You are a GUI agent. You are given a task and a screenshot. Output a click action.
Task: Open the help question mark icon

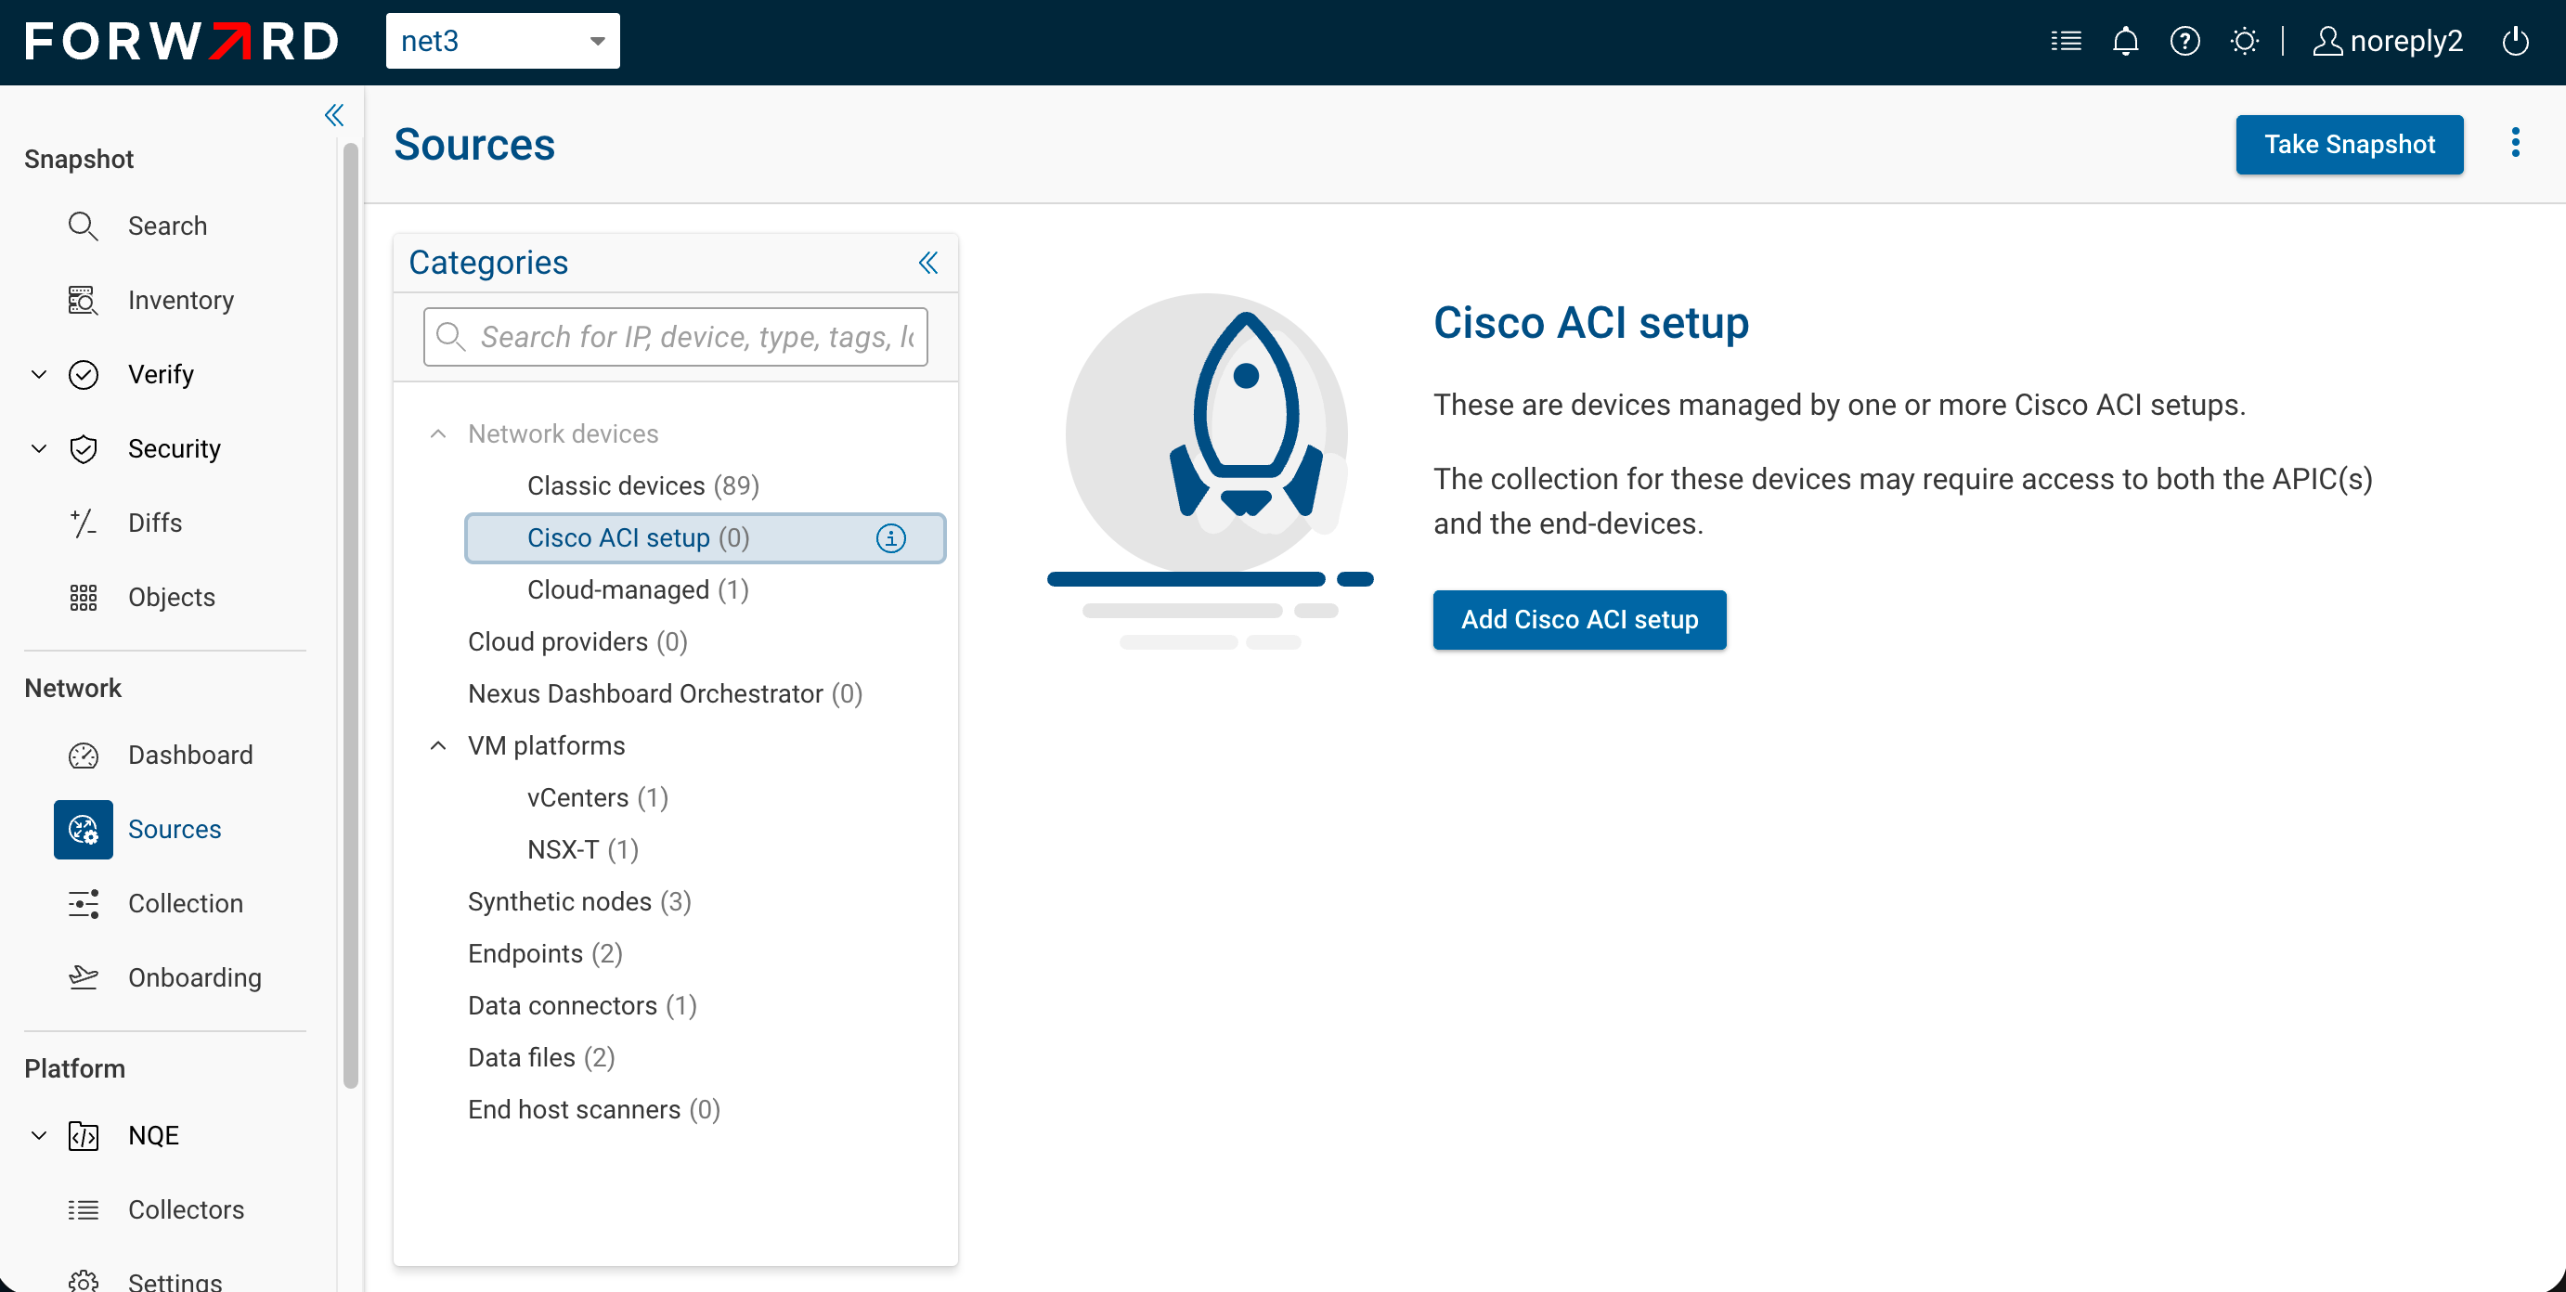[x=2184, y=41]
